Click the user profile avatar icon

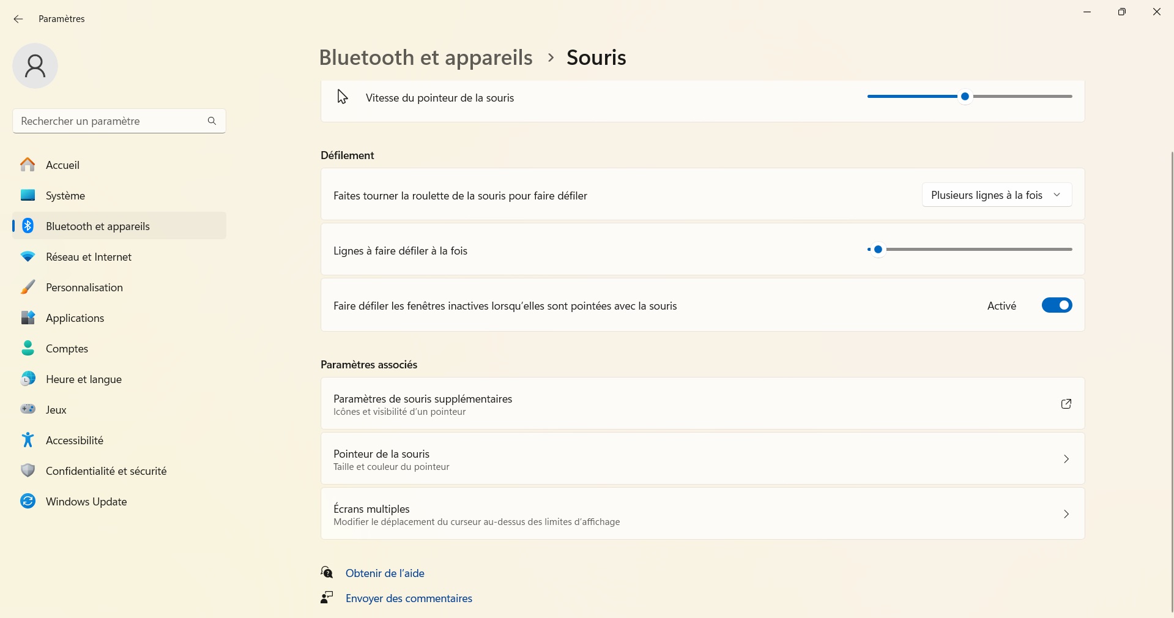(x=35, y=66)
